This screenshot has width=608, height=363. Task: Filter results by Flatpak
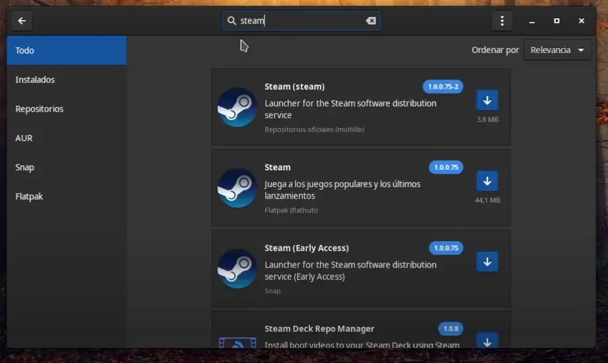click(x=67, y=197)
